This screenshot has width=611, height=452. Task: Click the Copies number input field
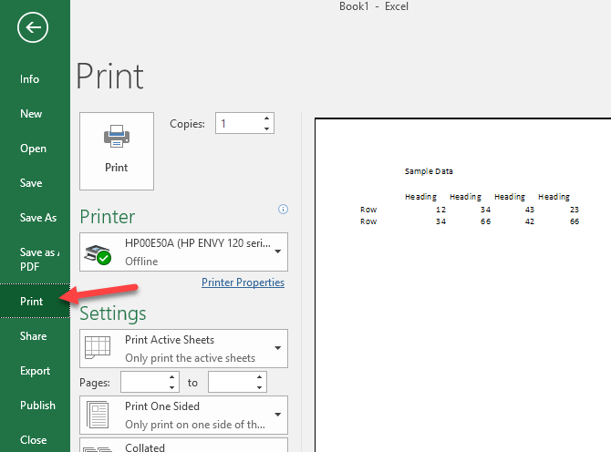[239, 123]
